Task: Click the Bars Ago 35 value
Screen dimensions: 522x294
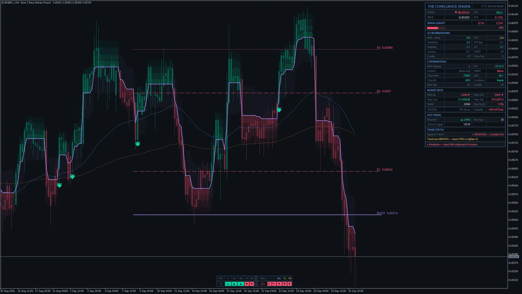Action: click(502, 120)
